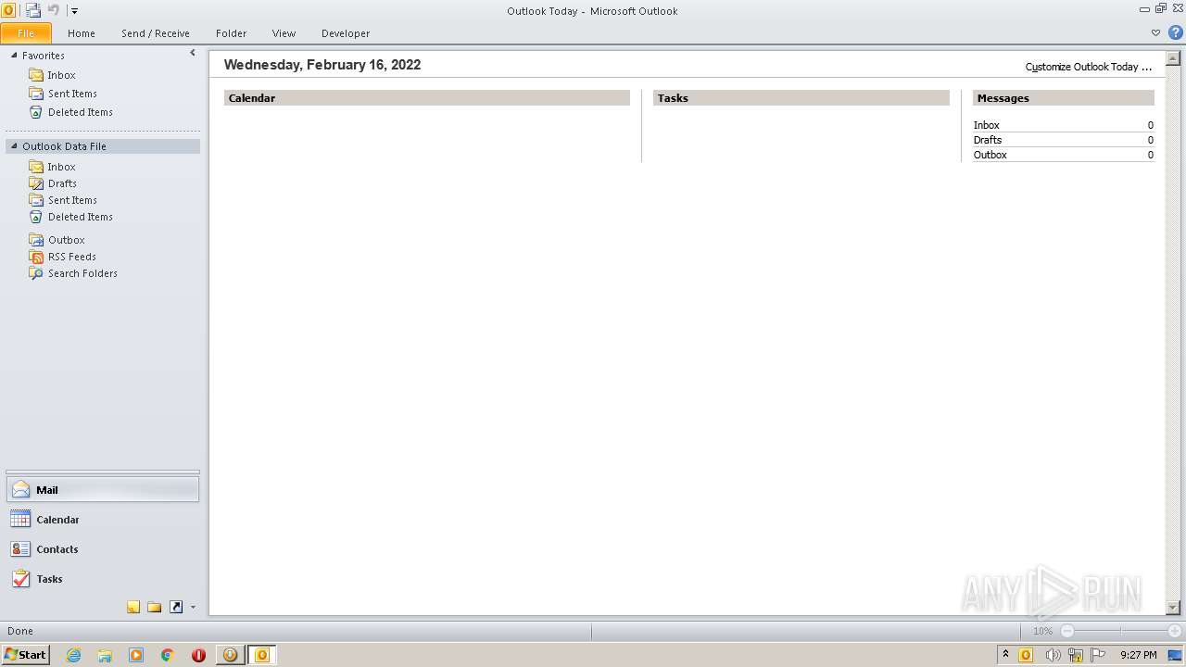This screenshot has height=667, width=1186.
Task: Click the Show desktop button
Action: point(1176,655)
